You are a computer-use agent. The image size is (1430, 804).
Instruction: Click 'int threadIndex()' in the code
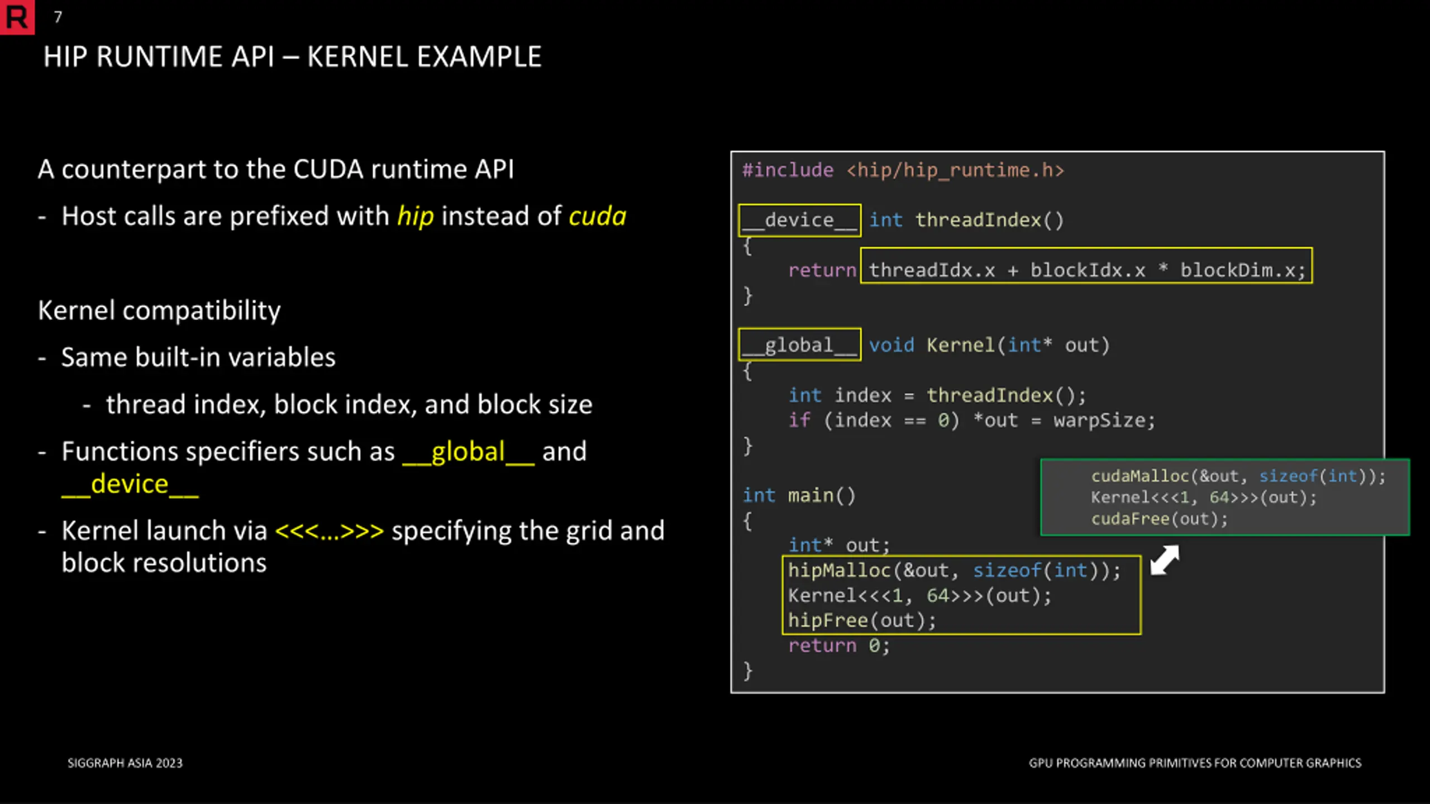[x=966, y=220]
